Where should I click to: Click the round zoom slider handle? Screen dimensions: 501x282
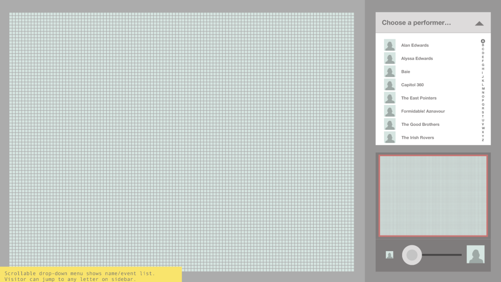412,255
